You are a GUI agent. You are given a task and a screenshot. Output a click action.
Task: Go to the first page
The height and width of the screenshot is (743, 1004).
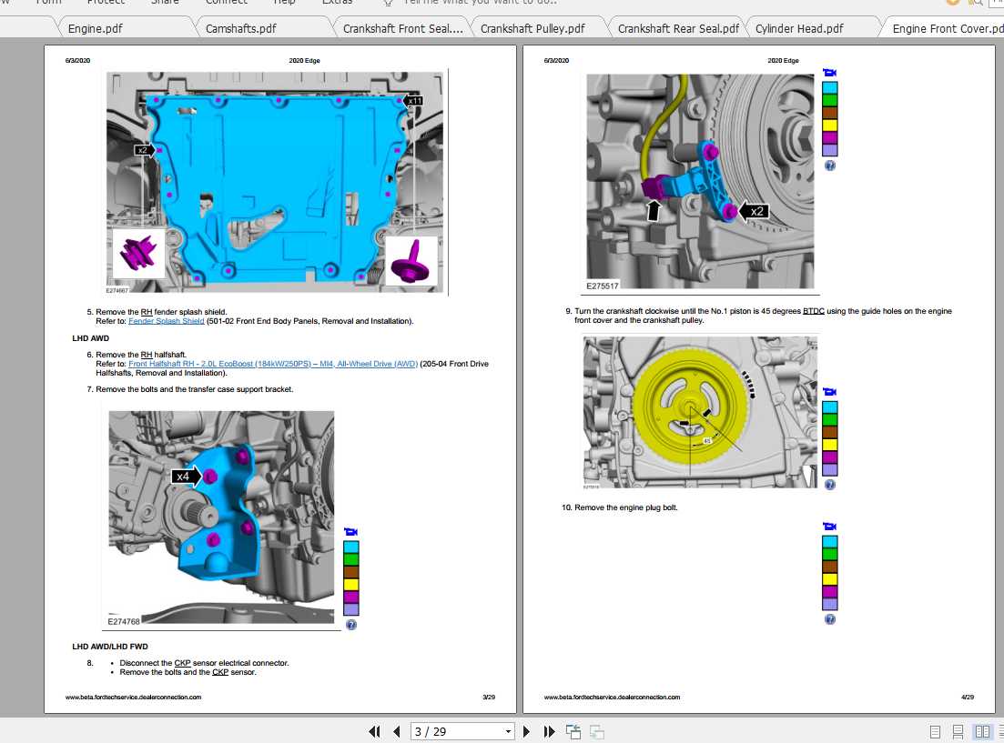point(375,731)
